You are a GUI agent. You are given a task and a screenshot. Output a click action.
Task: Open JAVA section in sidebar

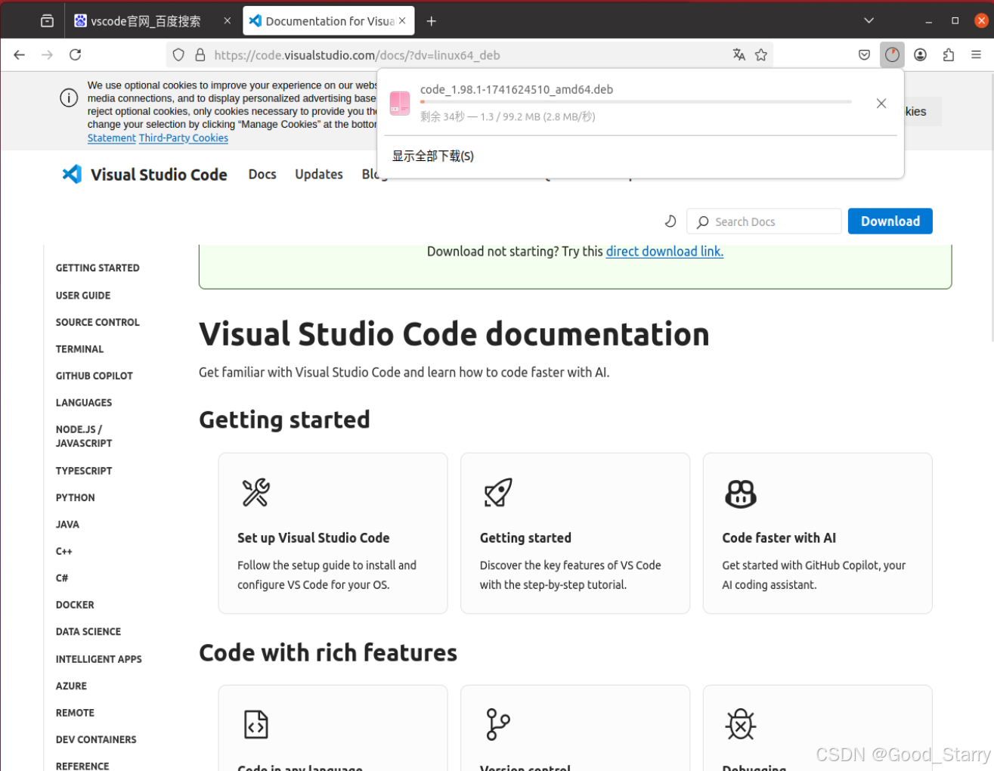(x=67, y=524)
